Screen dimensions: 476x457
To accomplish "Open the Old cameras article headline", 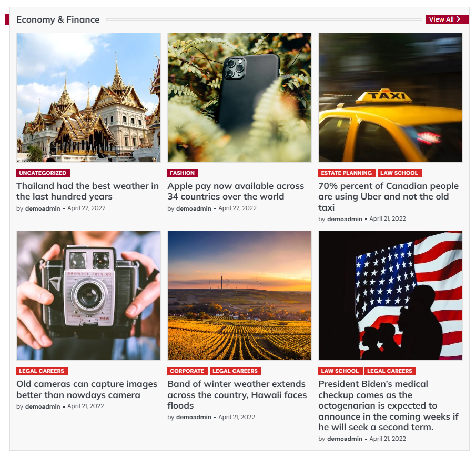I will pyautogui.click(x=87, y=389).
